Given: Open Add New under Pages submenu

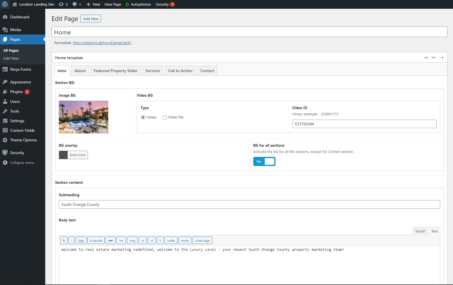Looking at the screenshot, I should pos(11,58).
